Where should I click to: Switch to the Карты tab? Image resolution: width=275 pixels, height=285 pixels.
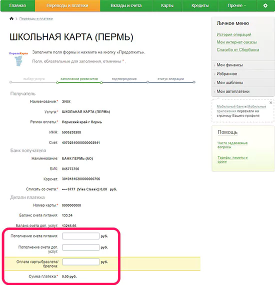tap(167, 5)
